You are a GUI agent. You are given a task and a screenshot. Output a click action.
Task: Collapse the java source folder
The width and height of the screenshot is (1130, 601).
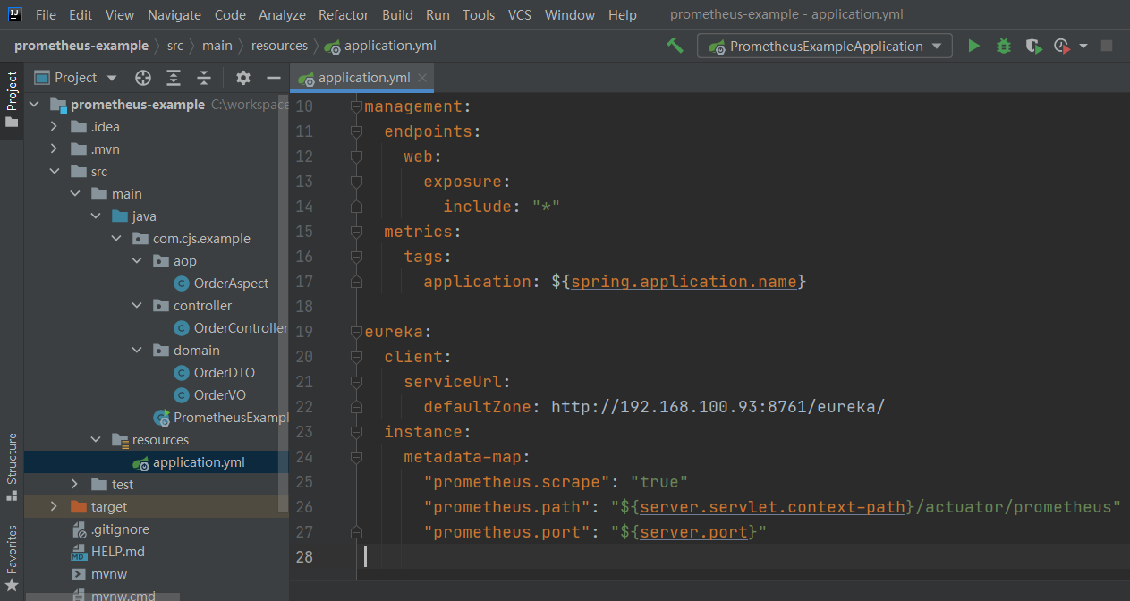coord(96,216)
